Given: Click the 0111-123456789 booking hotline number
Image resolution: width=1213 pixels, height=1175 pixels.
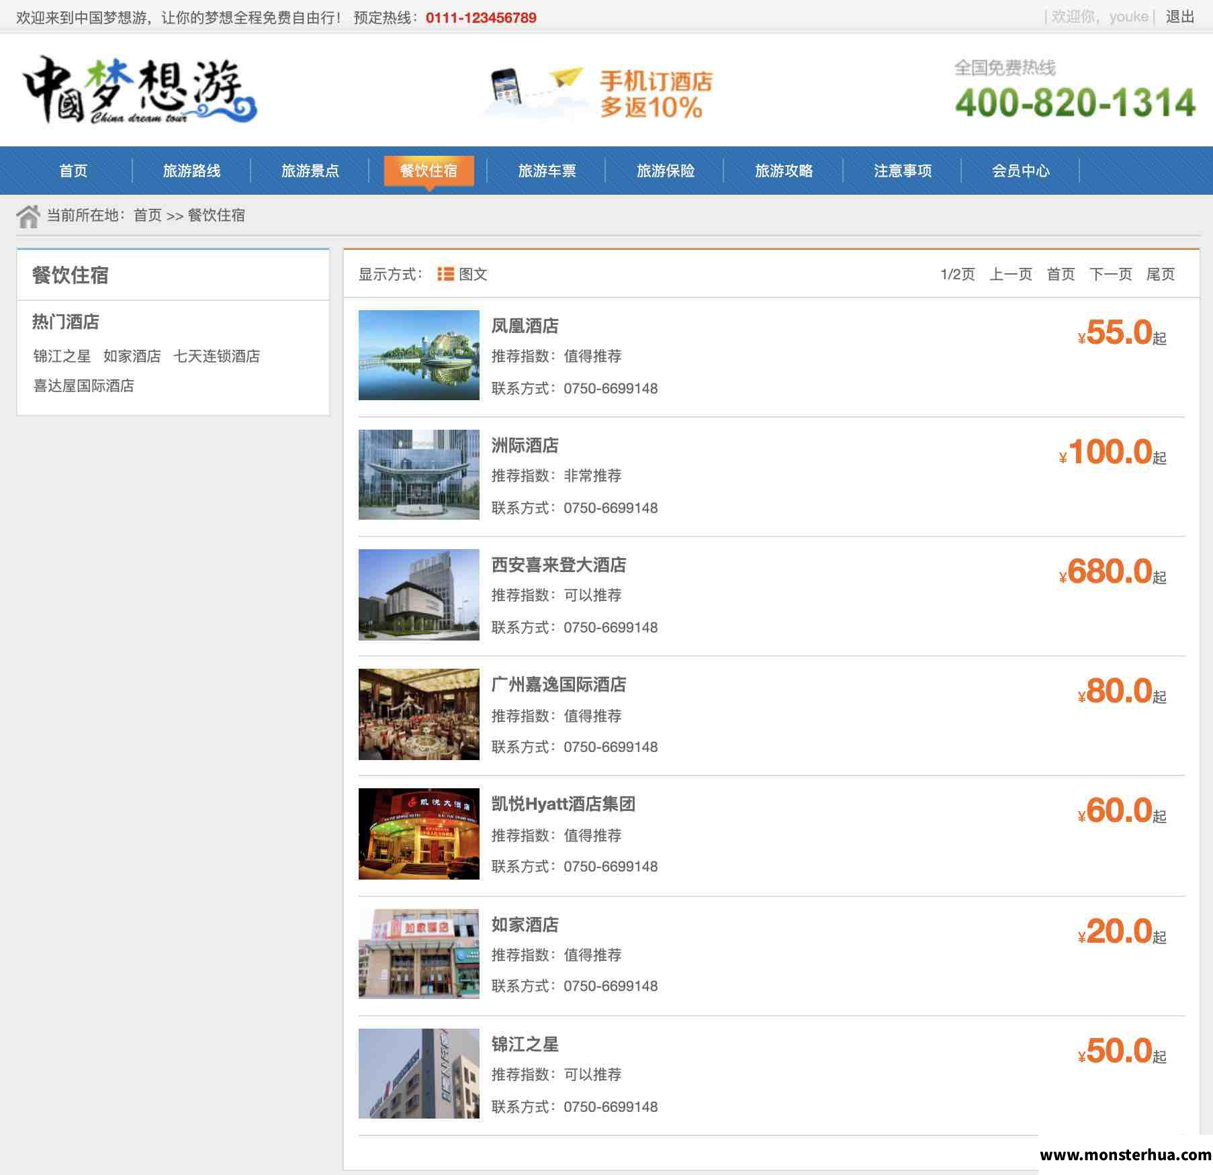Looking at the screenshot, I should click(x=481, y=17).
